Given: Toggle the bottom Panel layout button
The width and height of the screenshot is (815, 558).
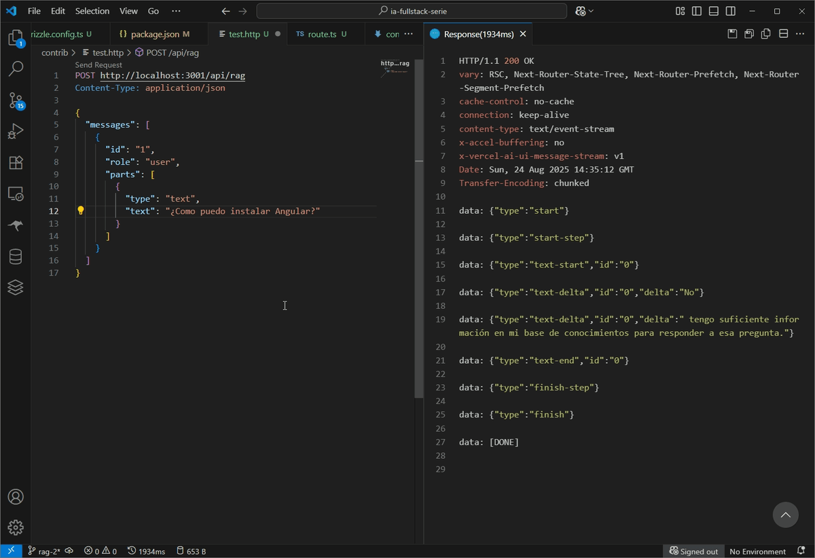Looking at the screenshot, I should (714, 12).
